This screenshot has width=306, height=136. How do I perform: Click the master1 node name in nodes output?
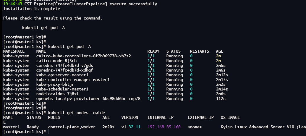(x=11, y=127)
